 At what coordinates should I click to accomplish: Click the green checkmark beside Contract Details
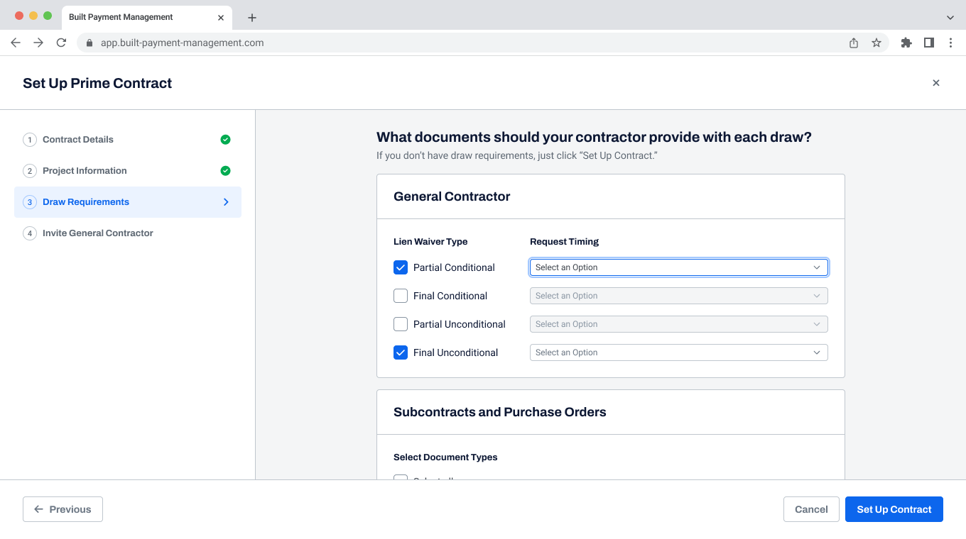click(225, 139)
